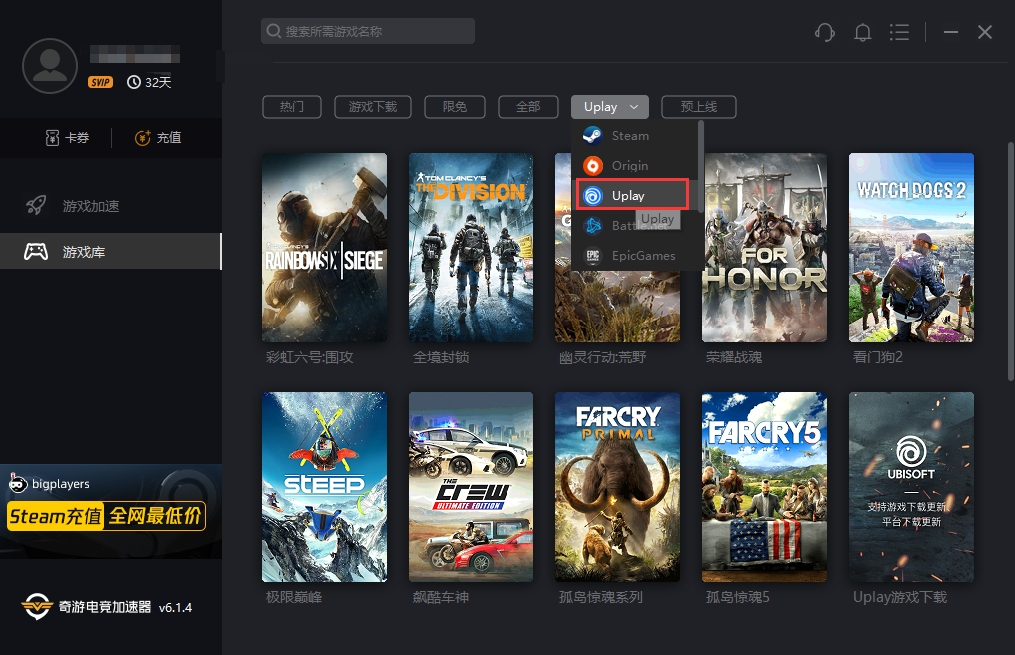Open Rainbow Six Siege cover

point(325,248)
